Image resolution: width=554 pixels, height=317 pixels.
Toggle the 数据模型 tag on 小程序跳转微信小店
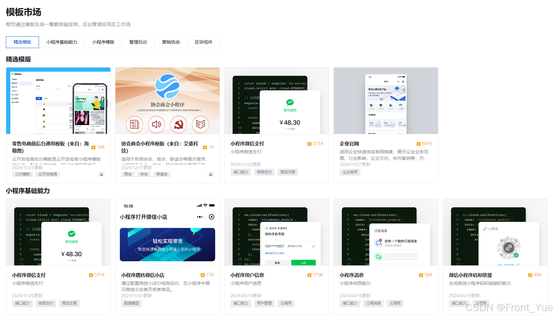click(131, 303)
